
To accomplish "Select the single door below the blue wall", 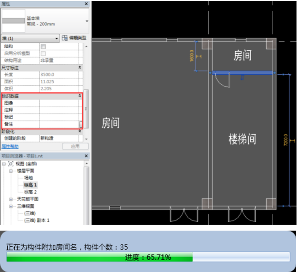I will [223, 80].
